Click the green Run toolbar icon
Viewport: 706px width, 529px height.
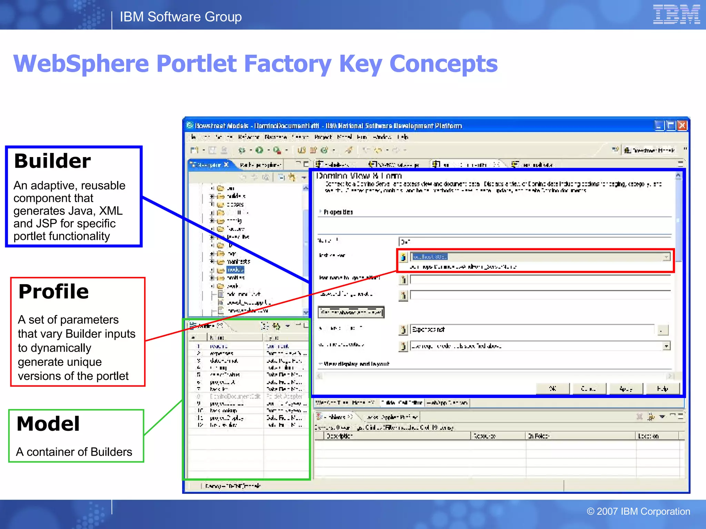tap(260, 150)
